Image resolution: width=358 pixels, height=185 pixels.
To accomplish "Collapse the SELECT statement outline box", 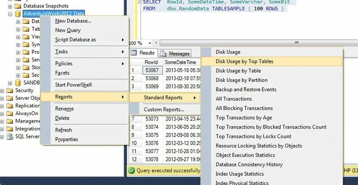I will 140,2.
